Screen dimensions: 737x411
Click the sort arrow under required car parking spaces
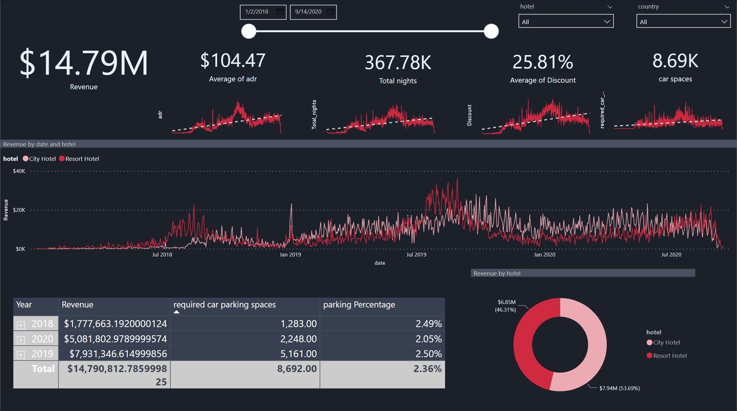[x=177, y=312]
